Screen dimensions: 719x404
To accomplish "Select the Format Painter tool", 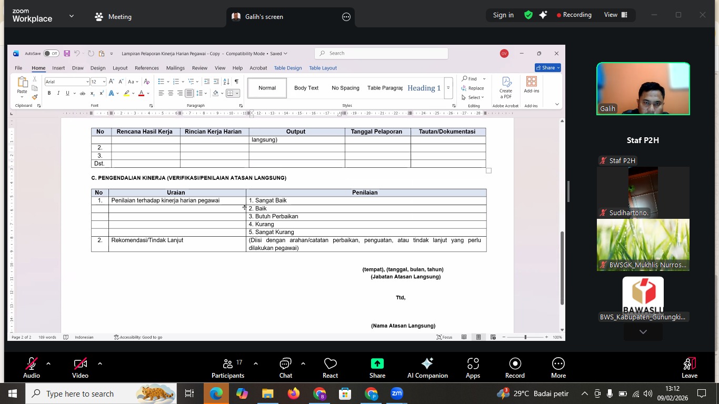I will click(x=34, y=97).
